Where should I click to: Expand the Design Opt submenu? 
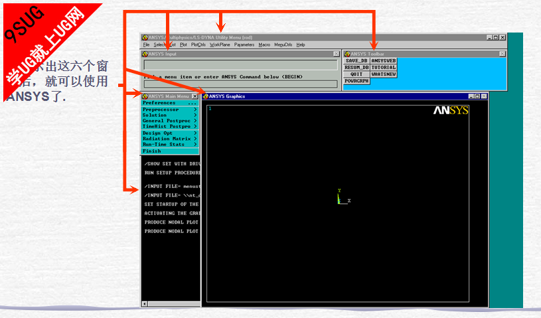pyautogui.click(x=170, y=133)
